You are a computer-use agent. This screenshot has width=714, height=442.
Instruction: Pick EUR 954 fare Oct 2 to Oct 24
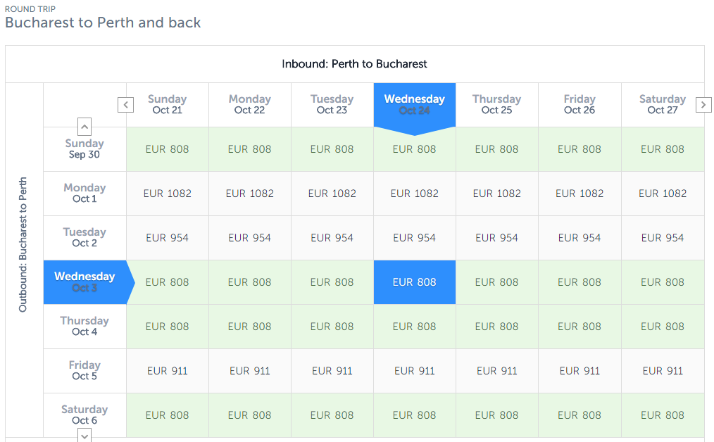[414, 238]
